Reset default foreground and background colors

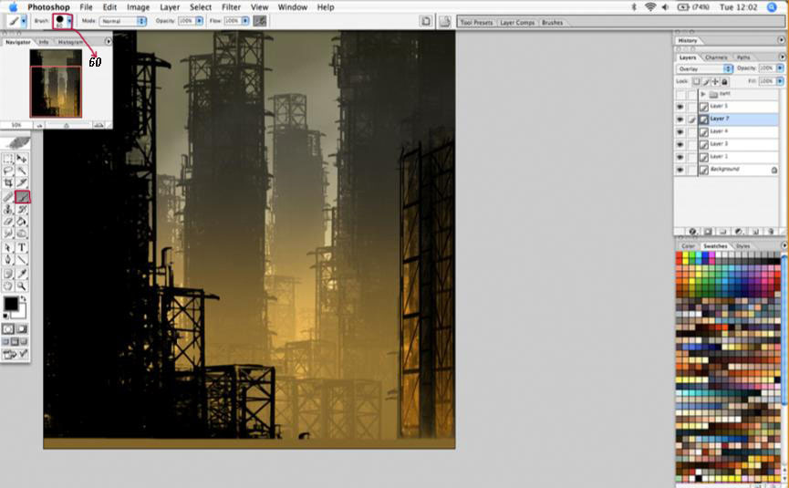[x=5, y=316]
